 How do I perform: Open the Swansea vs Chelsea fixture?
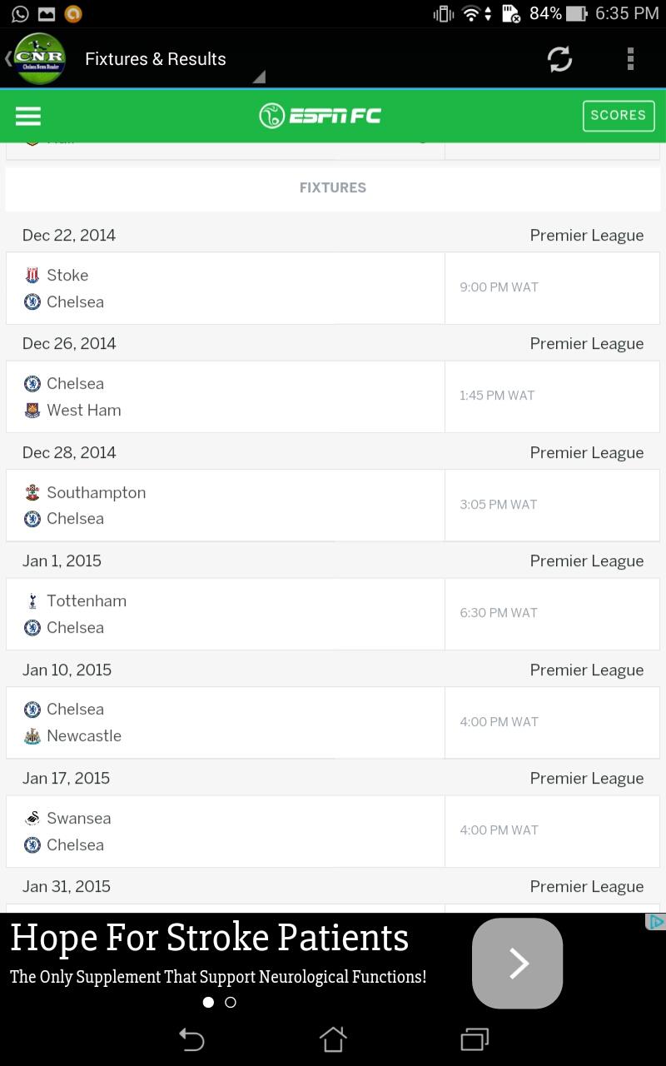[333, 831]
